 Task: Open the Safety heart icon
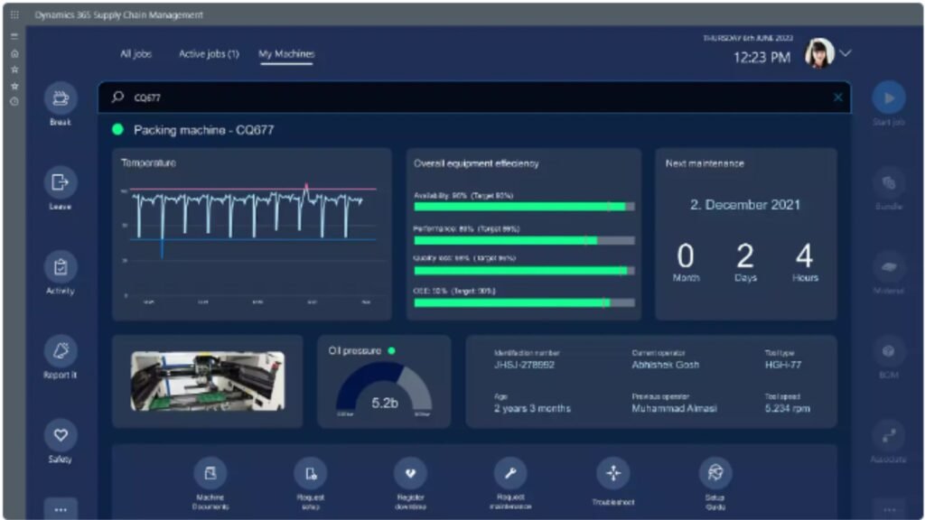[x=61, y=435]
